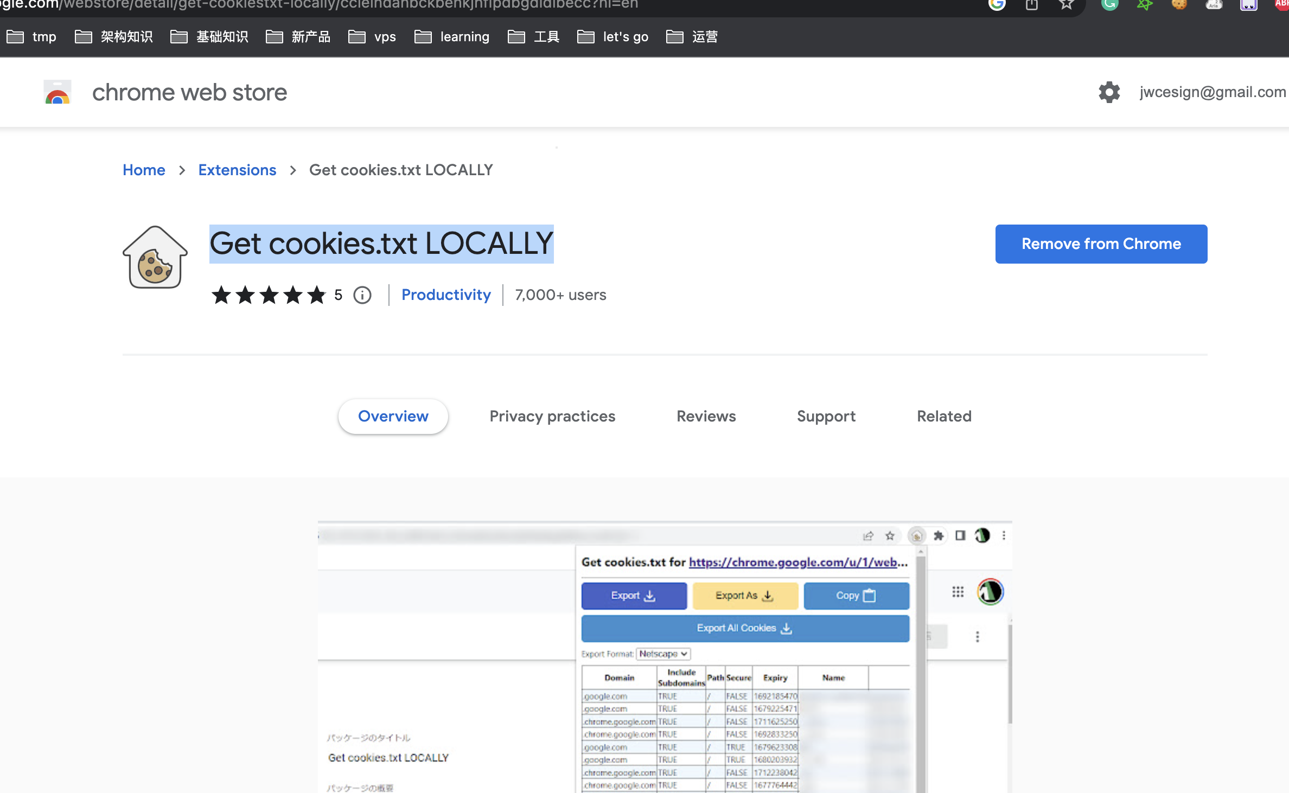
Task: Open the vps bookmarks folder
Action: click(372, 37)
